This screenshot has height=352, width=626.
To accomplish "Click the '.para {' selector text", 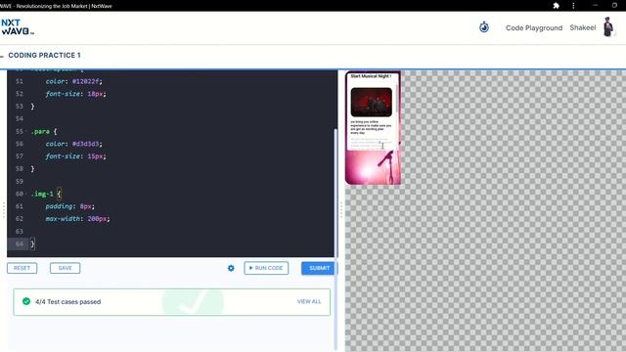I will [44, 131].
